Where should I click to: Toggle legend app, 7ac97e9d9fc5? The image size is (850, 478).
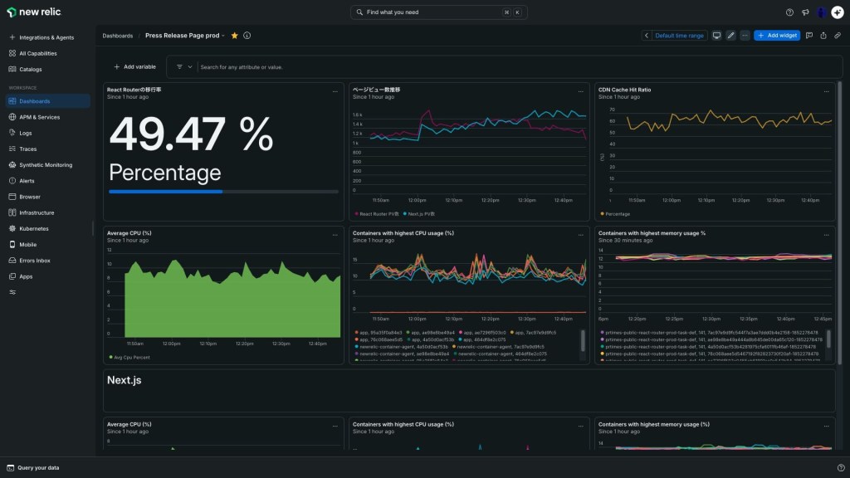click(534, 333)
